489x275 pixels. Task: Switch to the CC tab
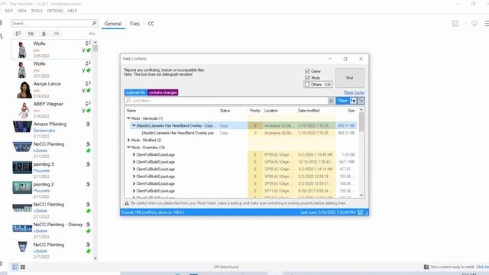[151, 24]
